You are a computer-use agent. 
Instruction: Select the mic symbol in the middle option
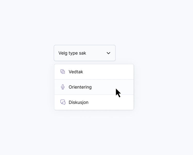tap(63, 87)
